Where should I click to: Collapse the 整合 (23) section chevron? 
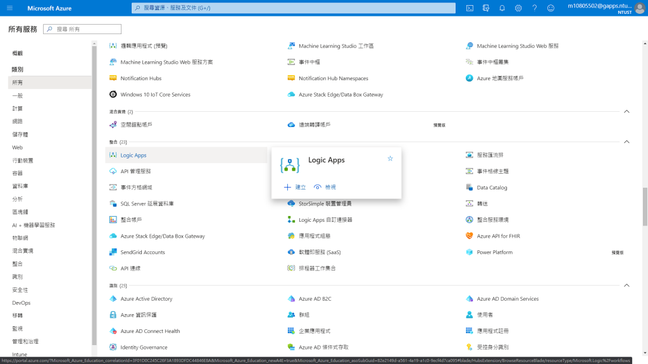pos(626,142)
